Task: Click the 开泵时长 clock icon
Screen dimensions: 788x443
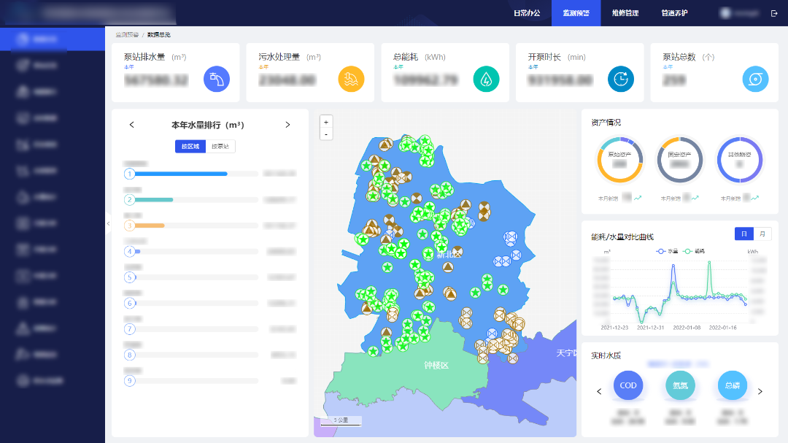Action: [x=621, y=79]
